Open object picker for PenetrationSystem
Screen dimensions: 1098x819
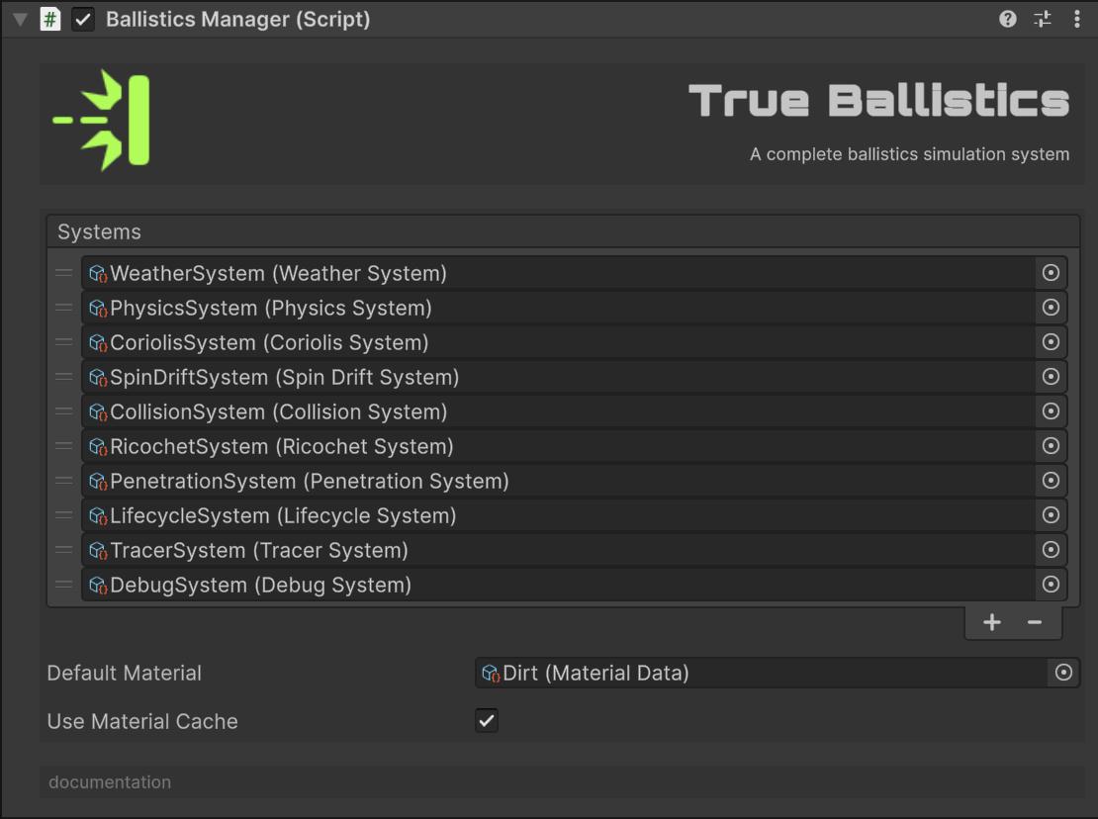pos(1051,481)
